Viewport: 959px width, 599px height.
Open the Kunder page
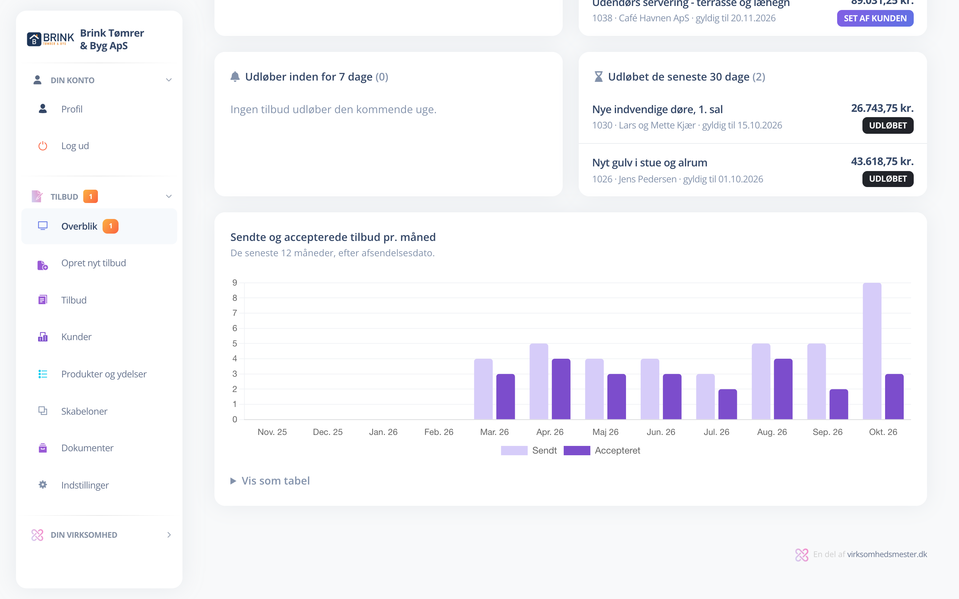coord(99,337)
